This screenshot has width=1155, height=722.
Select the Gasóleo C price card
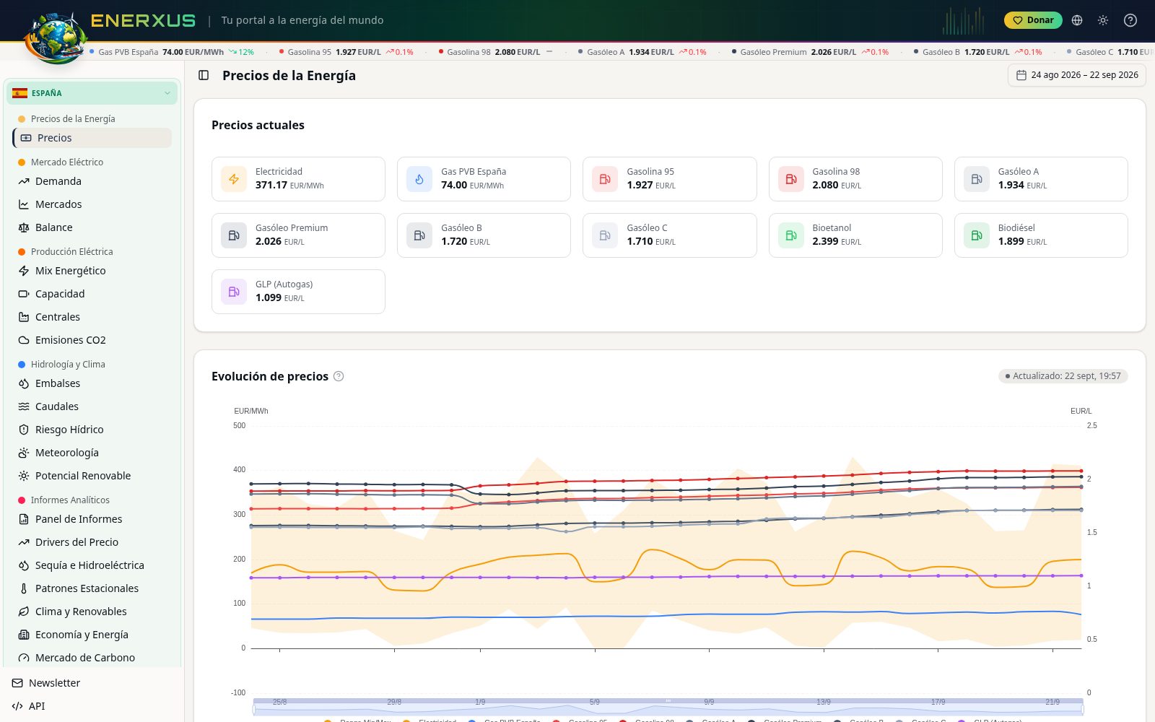pyautogui.click(x=669, y=235)
